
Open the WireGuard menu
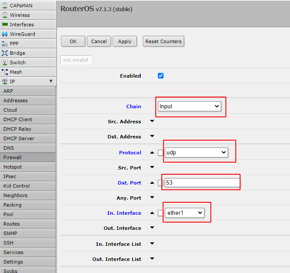click(28, 34)
